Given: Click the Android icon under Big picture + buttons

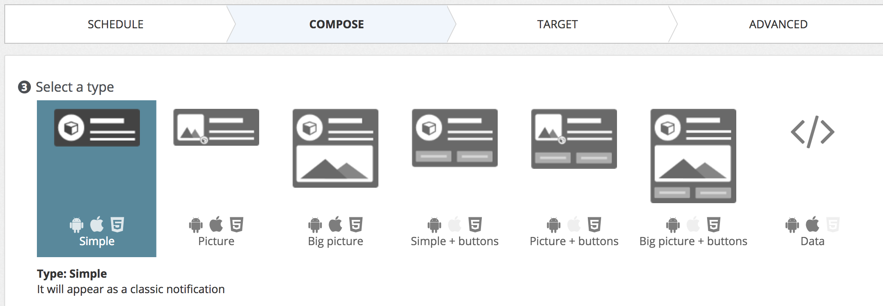Looking at the screenshot, I should 673,223.
